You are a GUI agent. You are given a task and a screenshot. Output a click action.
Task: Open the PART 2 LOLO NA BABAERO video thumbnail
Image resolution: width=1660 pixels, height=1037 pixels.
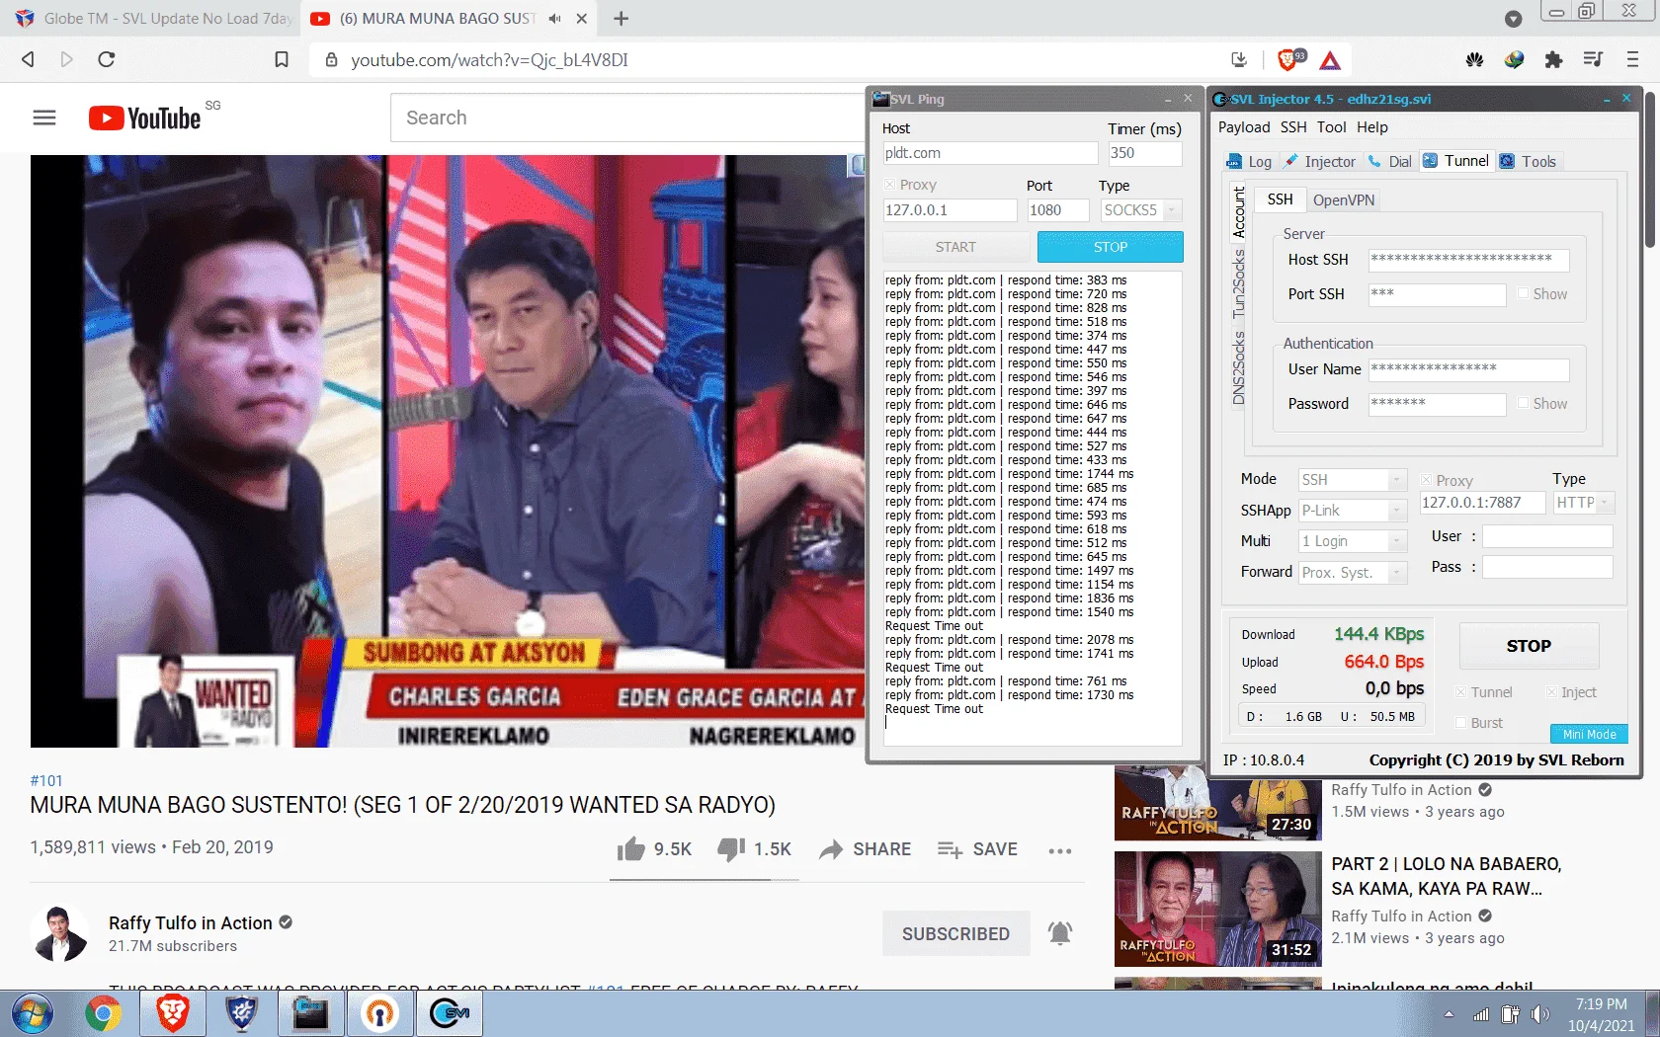click(1217, 909)
